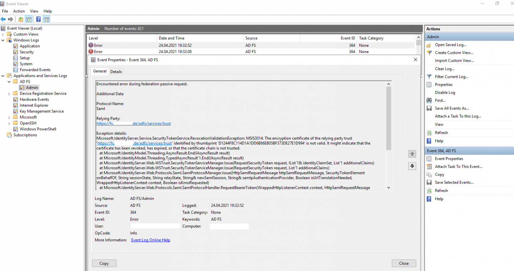Viewport: 514px width, 271px height.
Task: Open the Action menu
Action: pyautogui.click(x=19, y=11)
